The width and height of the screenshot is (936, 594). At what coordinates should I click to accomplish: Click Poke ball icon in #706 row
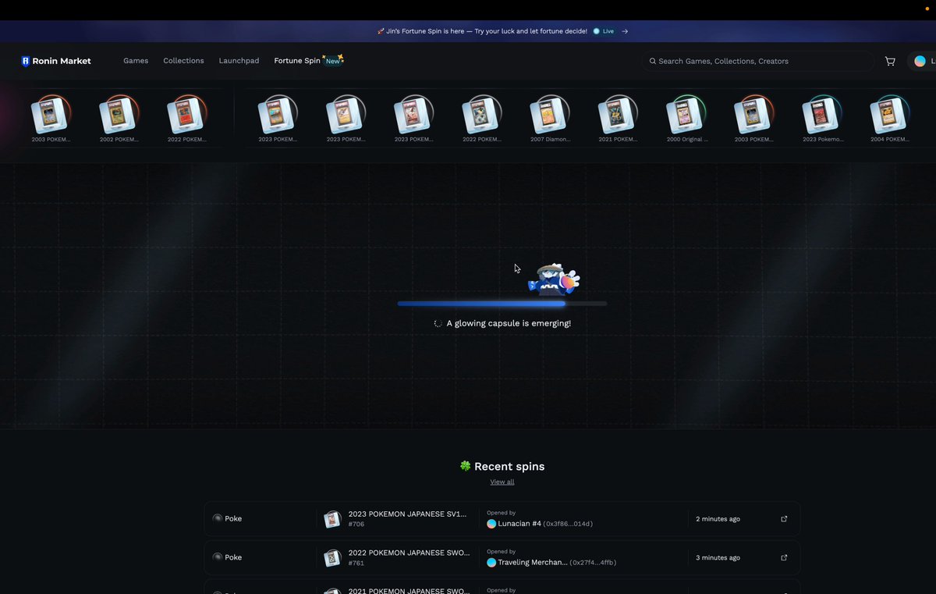tap(218, 518)
